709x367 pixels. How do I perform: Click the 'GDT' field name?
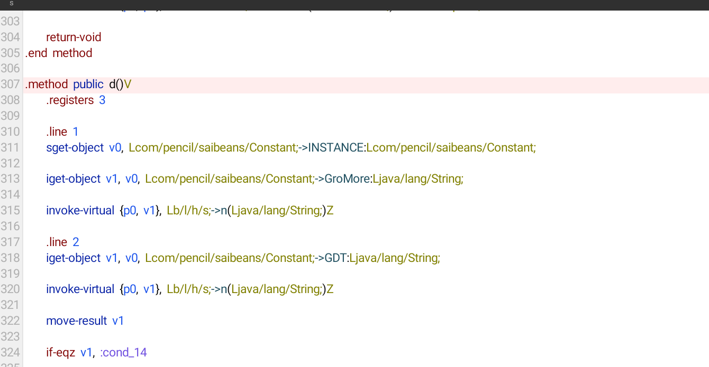(x=335, y=258)
